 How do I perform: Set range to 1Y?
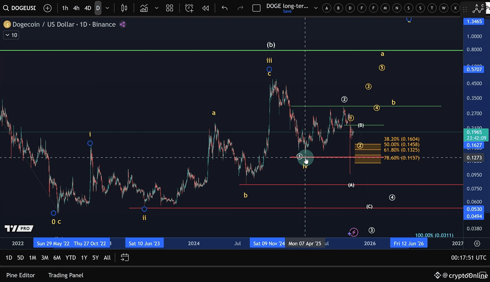pyautogui.click(x=84, y=258)
